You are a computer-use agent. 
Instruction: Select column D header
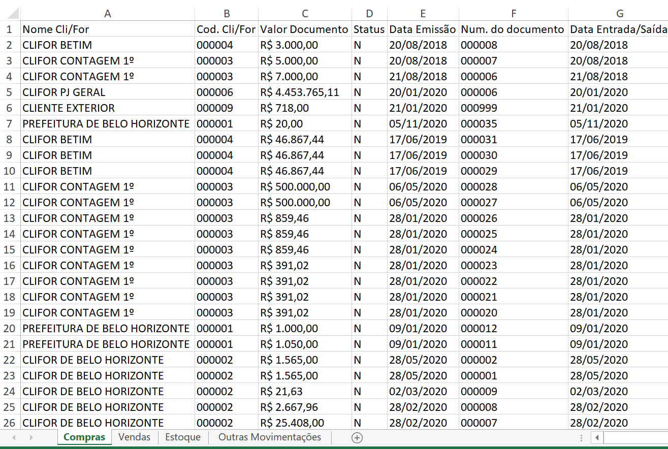coord(369,14)
